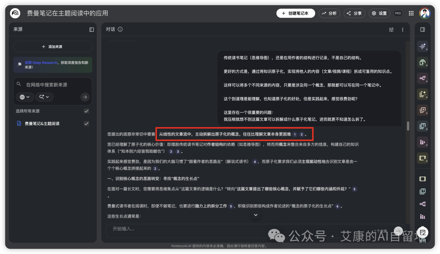Collapse the sources panel via its toggle icon

click(92, 29)
